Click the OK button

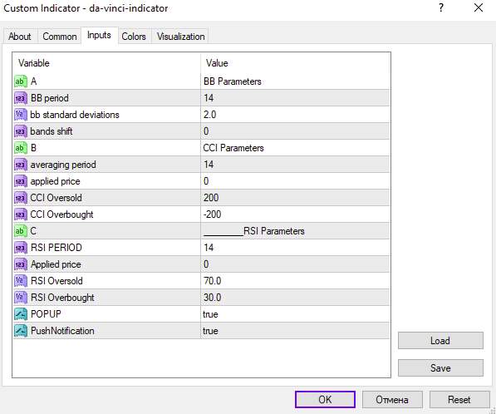(x=325, y=399)
